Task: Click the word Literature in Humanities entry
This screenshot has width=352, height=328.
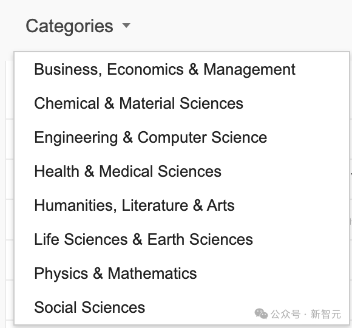Action: (x=155, y=205)
